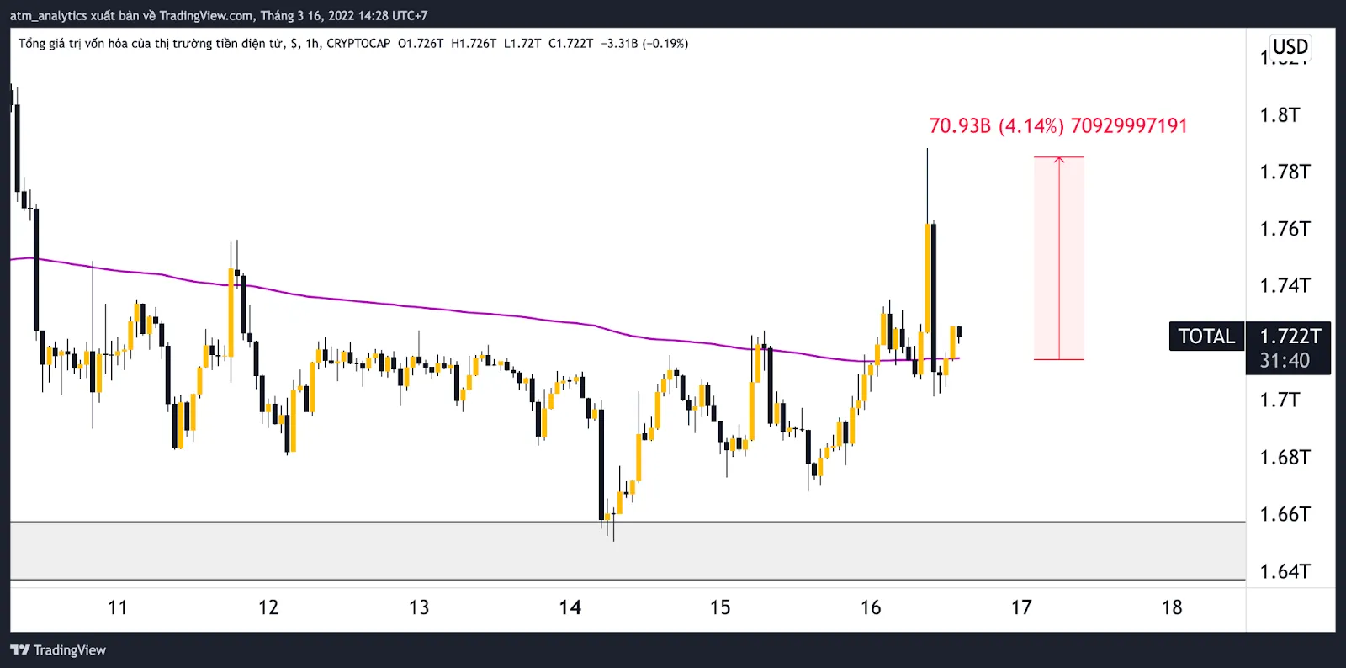1346x668 pixels.
Task: Click the red price range measurement box
Action: pos(1059,258)
